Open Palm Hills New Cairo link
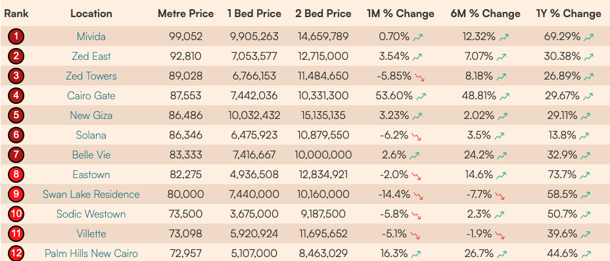610x261 pixels. pyautogui.click(x=91, y=254)
